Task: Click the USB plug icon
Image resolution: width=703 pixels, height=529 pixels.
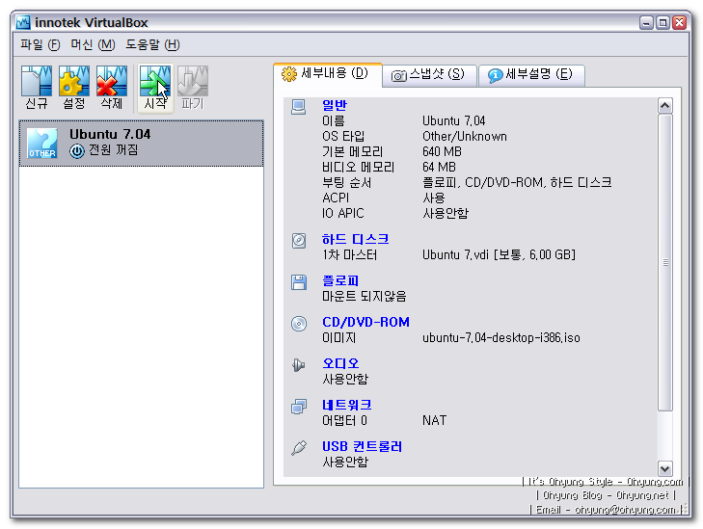Action: 299,447
